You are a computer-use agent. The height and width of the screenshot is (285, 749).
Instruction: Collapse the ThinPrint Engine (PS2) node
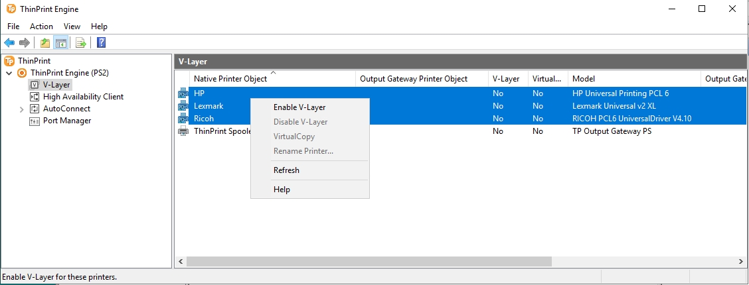pos(9,73)
